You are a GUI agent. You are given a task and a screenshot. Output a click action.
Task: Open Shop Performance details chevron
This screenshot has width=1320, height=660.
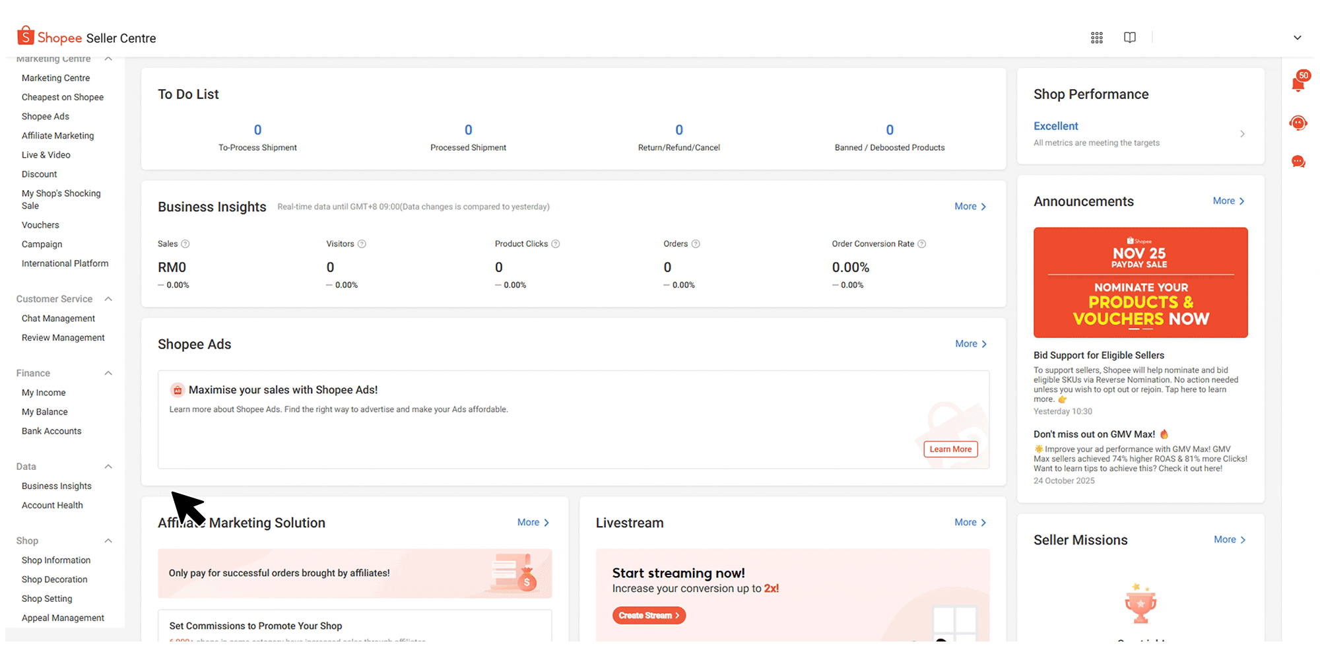click(x=1242, y=134)
